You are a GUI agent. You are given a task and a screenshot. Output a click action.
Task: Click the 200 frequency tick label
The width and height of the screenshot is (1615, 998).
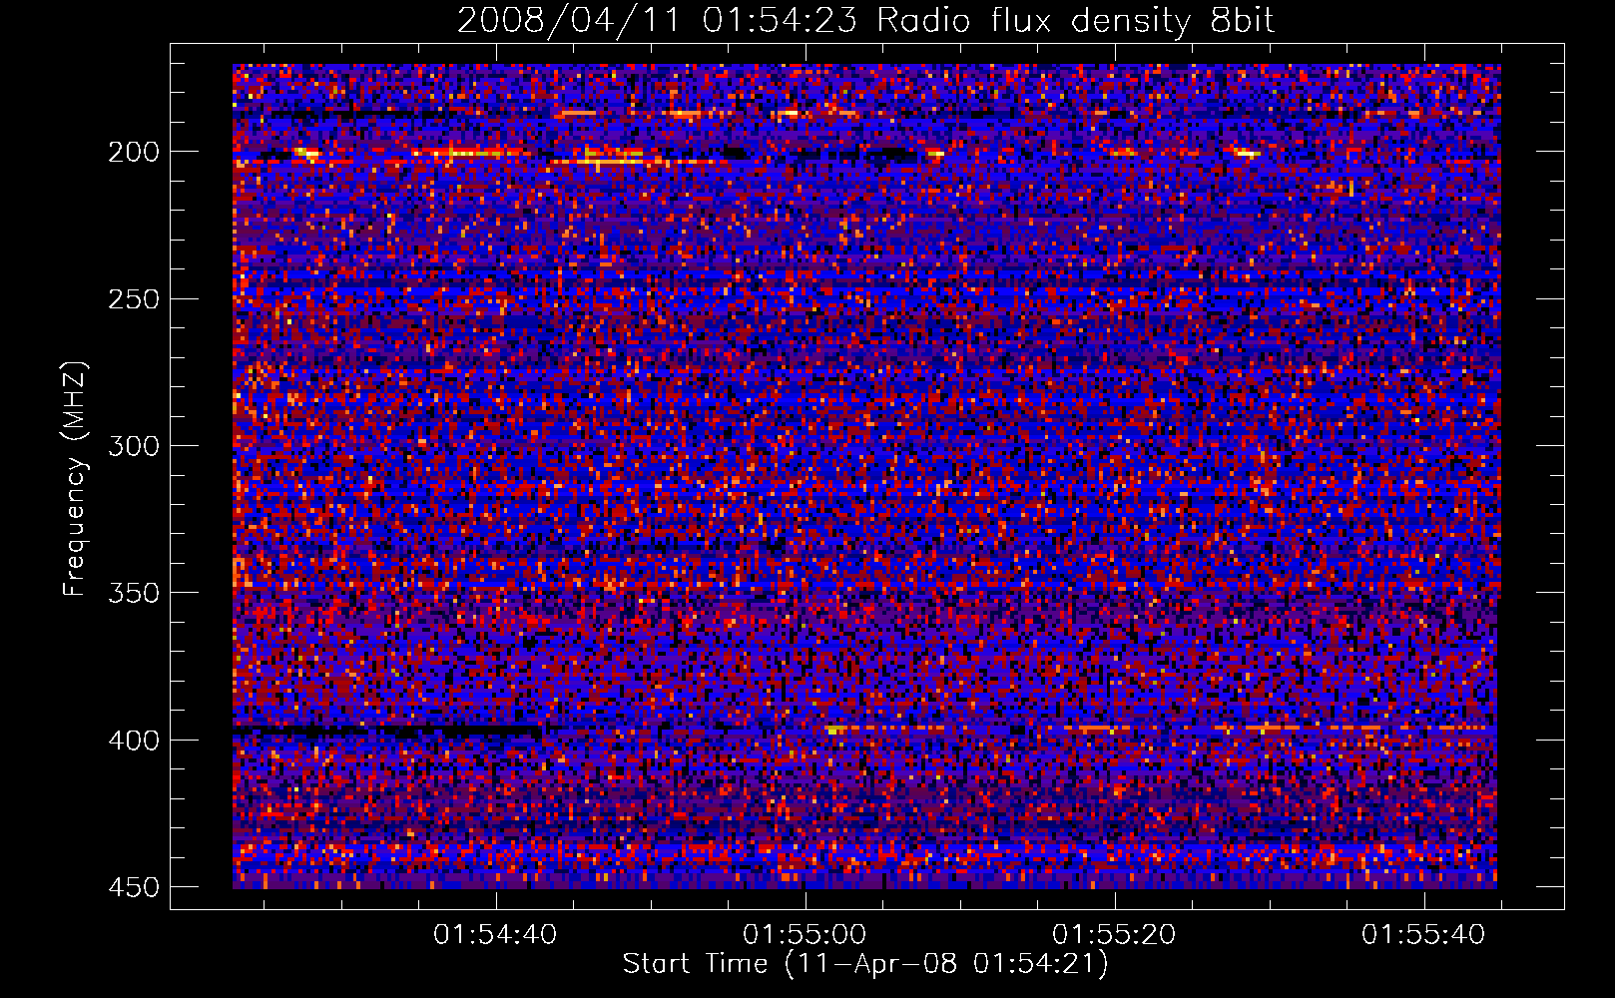point(134,152)
